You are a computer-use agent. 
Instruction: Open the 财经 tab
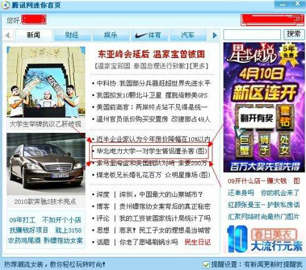72,35
